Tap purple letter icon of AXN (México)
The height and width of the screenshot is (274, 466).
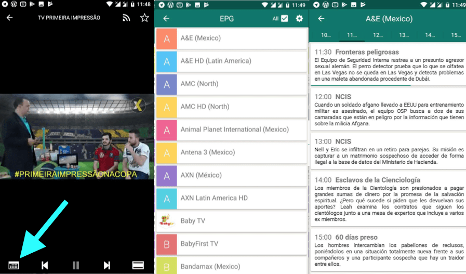pyautogui.click(x=167, y=176)
